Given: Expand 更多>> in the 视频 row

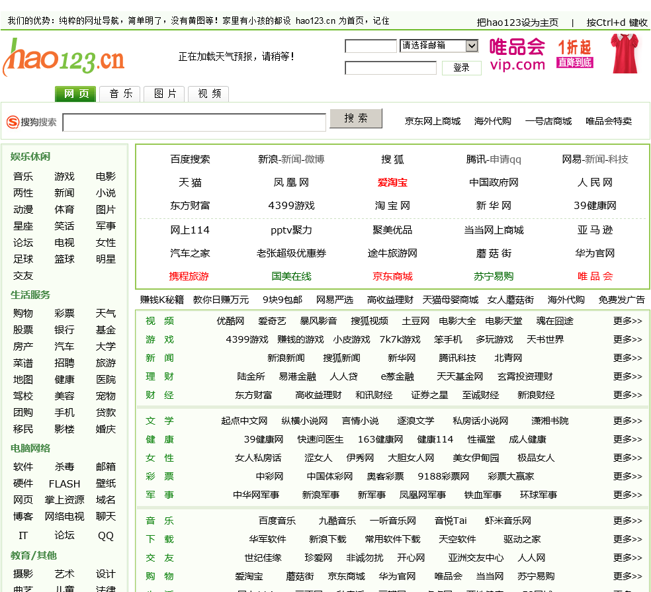Looking at the screenshot, I should click(x=627, y=321).
